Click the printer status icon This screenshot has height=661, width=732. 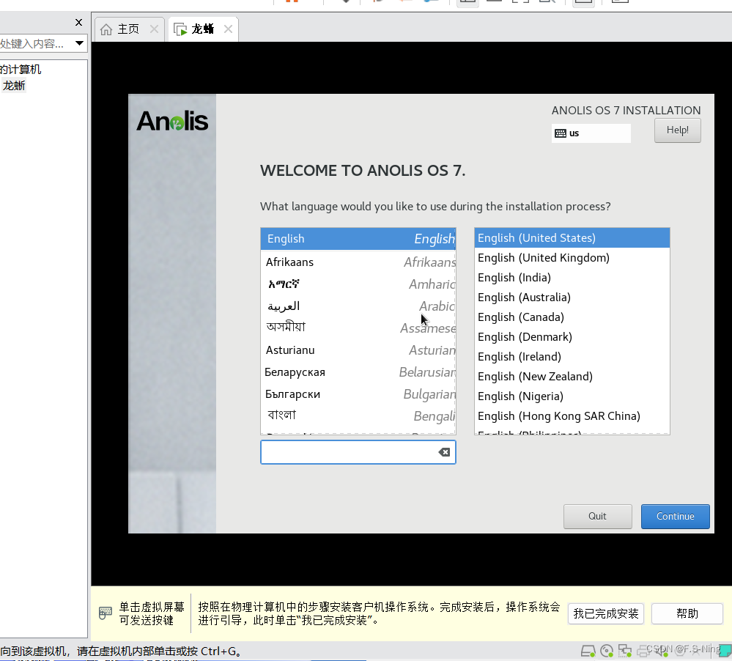[643, 650]
